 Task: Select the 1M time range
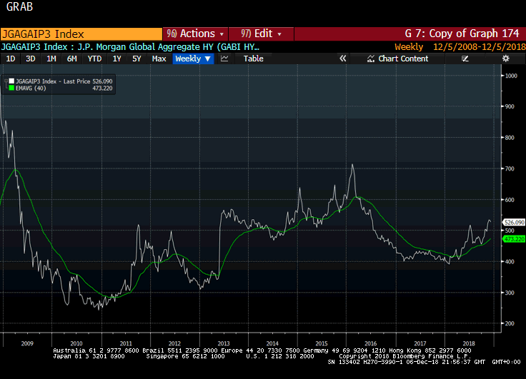[x=51, y=59]
